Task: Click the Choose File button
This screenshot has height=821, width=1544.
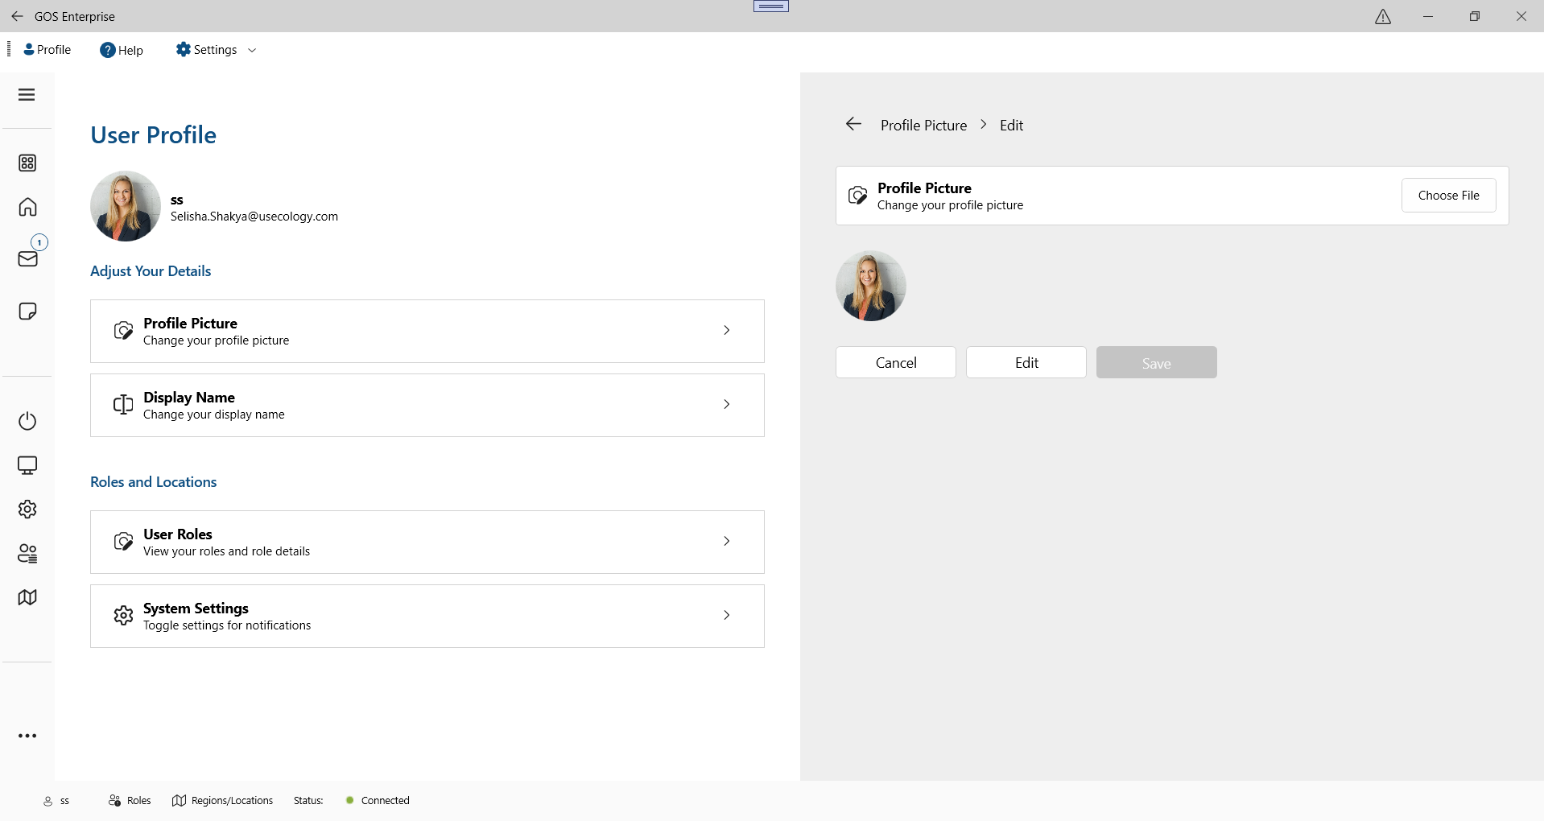Action: (1447, 196)
